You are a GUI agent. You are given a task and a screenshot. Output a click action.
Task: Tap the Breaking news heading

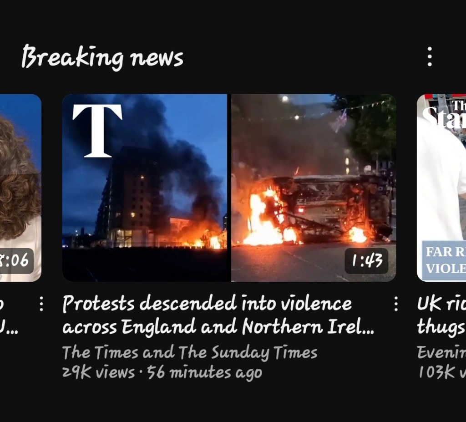pos(102,57)
